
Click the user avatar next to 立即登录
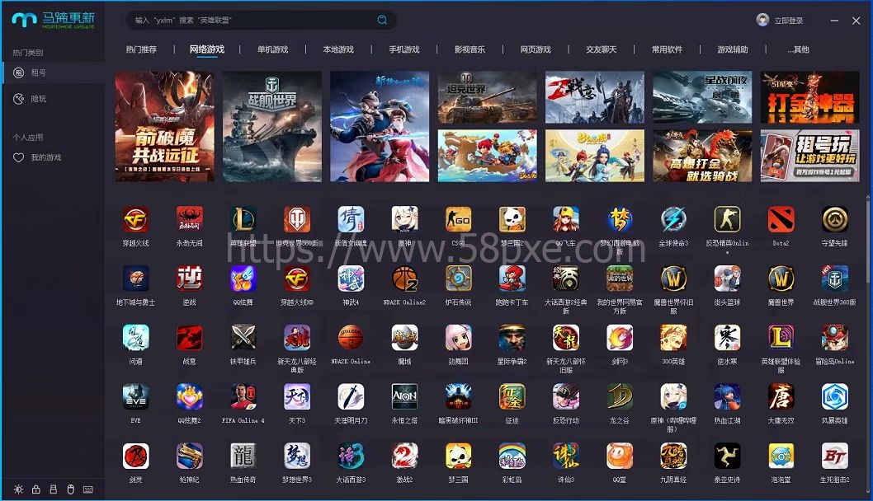(x=762, y=20)
